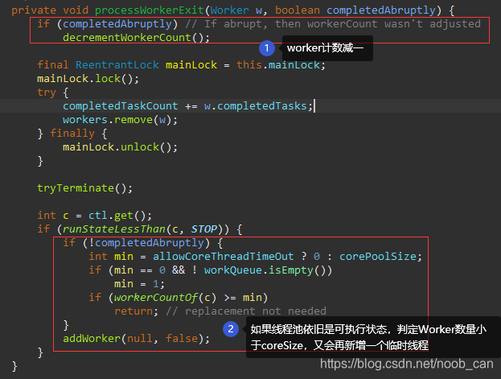The image size is (501, 379).
Task: Click the !completedAbruptly condition
Action: [x=146, y=243]
